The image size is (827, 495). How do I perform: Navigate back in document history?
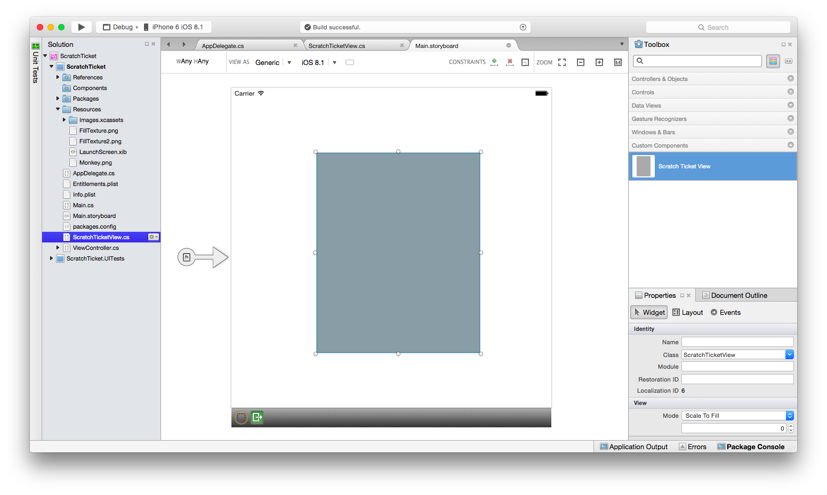point(168,45)
